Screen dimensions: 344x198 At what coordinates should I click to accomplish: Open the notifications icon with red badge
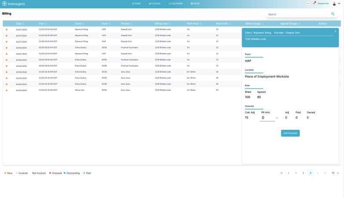point(314,3)
